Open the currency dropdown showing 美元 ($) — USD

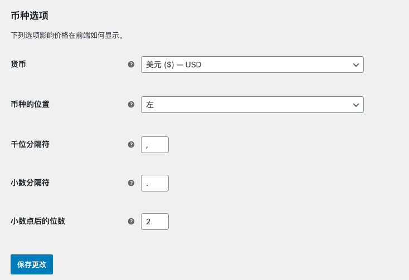coord(245,65)
